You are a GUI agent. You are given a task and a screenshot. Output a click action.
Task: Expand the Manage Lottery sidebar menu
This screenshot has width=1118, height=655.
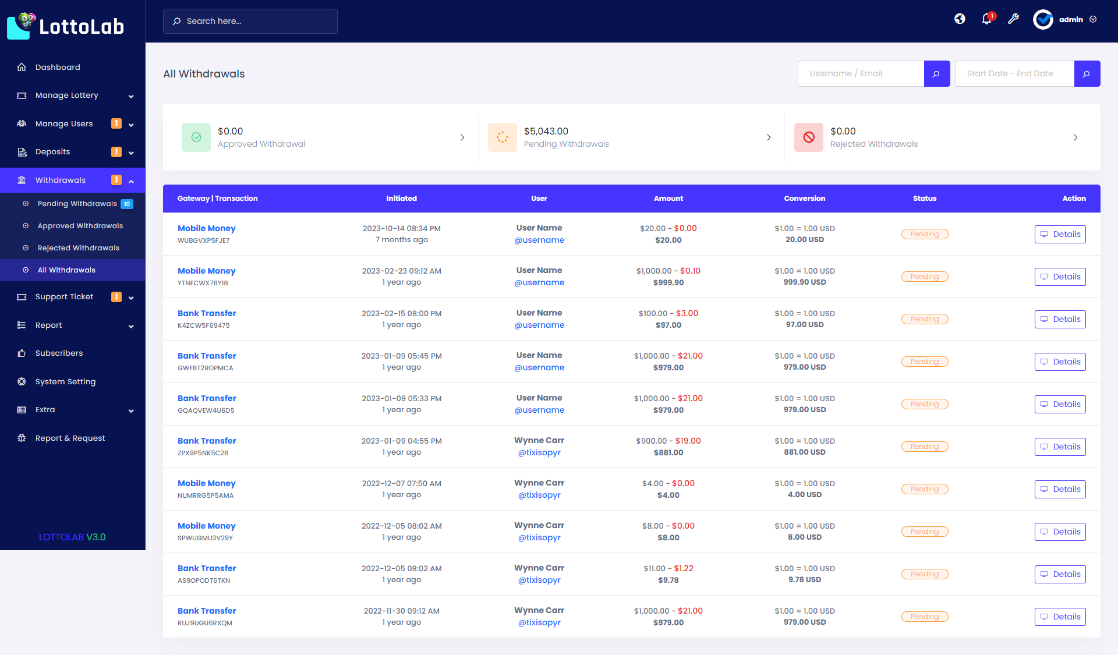131,96
